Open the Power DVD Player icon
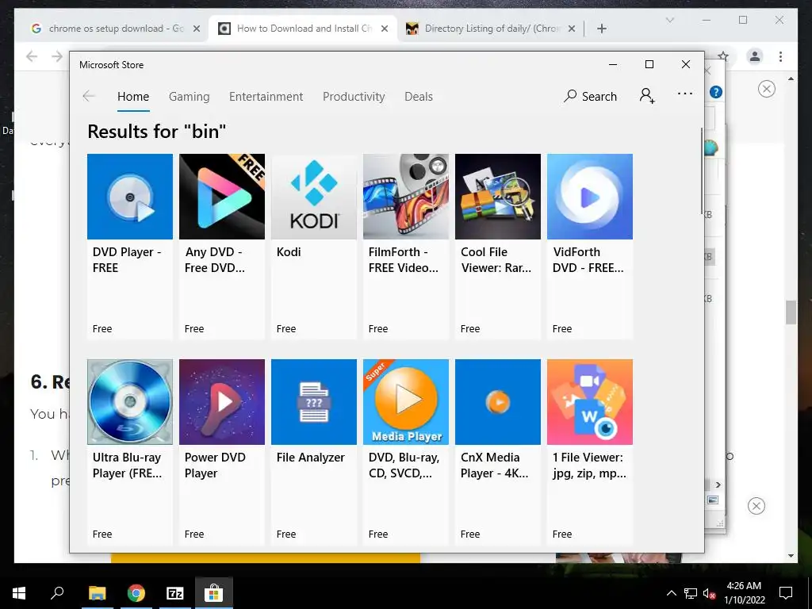The height and width of the screenshot is (609, 812). tap(222, 402)
